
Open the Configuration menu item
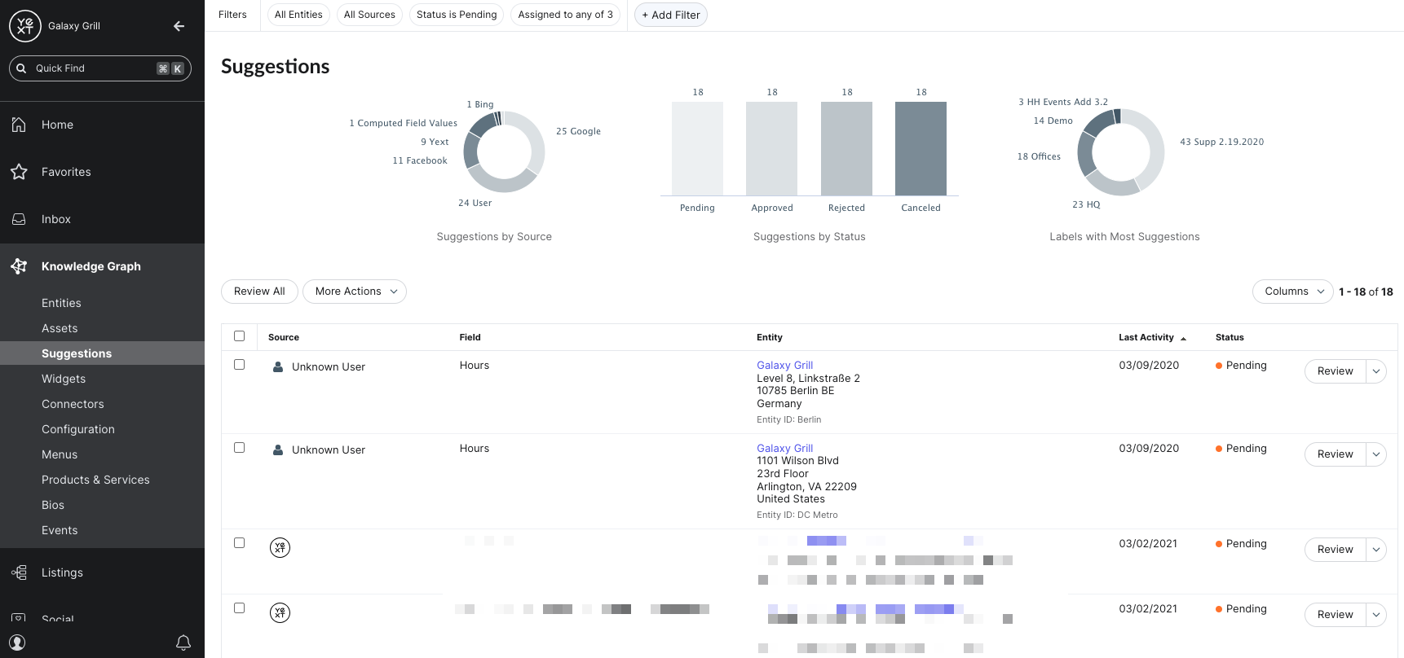78,429
